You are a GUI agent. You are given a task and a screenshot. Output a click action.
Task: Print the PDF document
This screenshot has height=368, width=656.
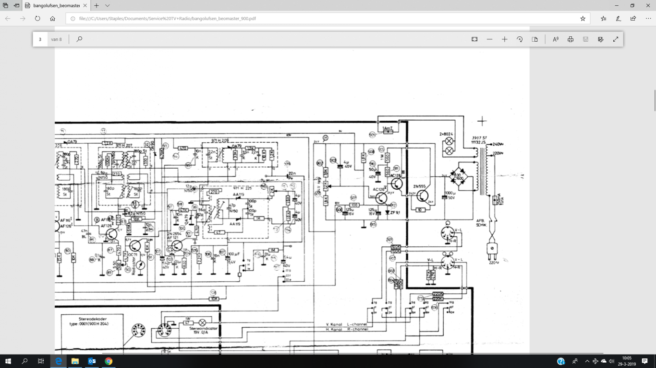click(x=571, y=39)
